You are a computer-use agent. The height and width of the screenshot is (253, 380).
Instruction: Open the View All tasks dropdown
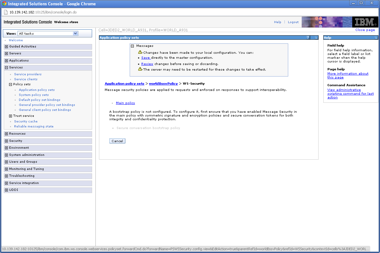48,33
